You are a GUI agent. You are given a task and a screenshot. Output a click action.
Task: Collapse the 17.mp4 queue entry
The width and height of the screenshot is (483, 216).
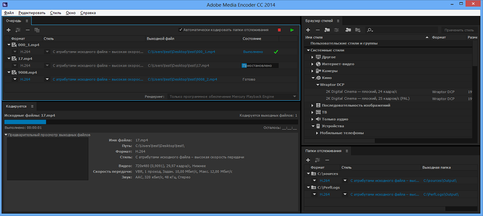[9, 58]
